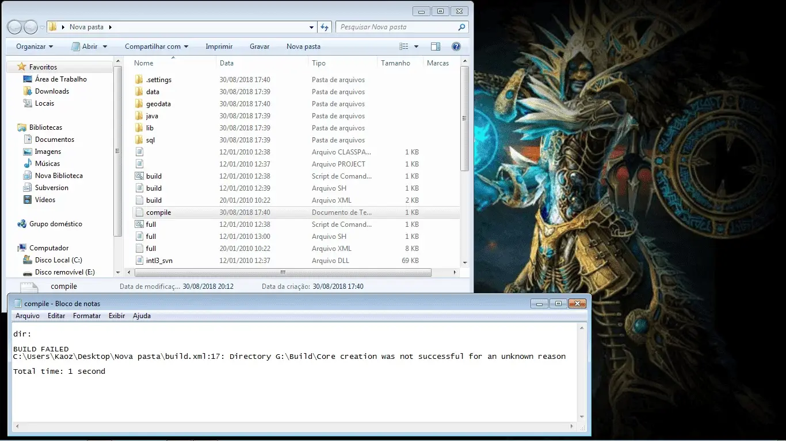
Task: Click the Explorer file list horizontal scrollbar
Action: point(282,273)
